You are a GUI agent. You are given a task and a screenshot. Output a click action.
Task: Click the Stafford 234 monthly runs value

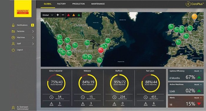point(122,97)
